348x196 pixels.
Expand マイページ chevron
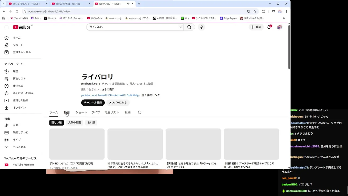(22, 64)
